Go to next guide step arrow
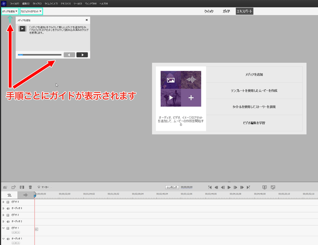Screen dimensions: 318x245 pyautogui.click(x=82, y=55)
